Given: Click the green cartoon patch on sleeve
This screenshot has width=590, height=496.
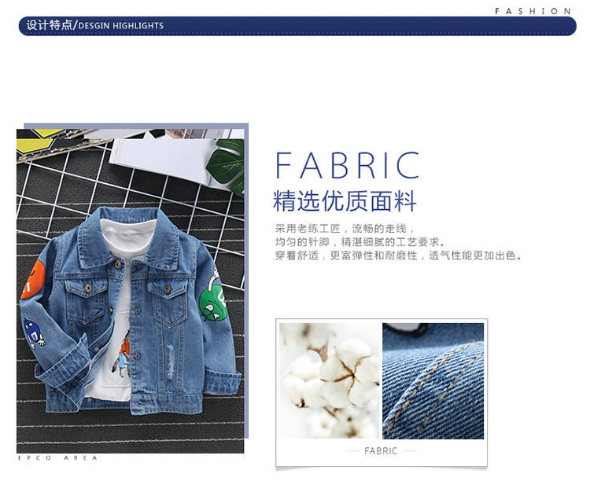Looking at the screenshot, I should tap(213, 302).
